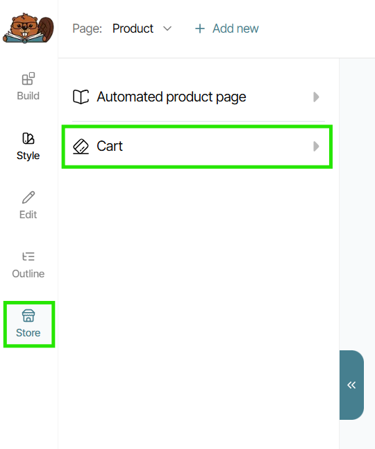The width and height of the screenshot is (375, 449).
Task: Expand arrow on the Cart row
Action: pyautogui.click(x=316, y=147)
